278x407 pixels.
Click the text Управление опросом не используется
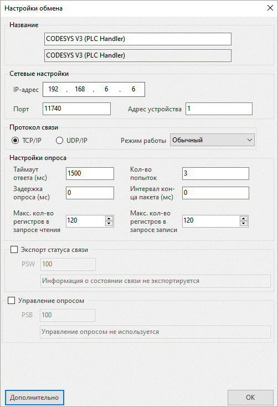click(155, 332)
